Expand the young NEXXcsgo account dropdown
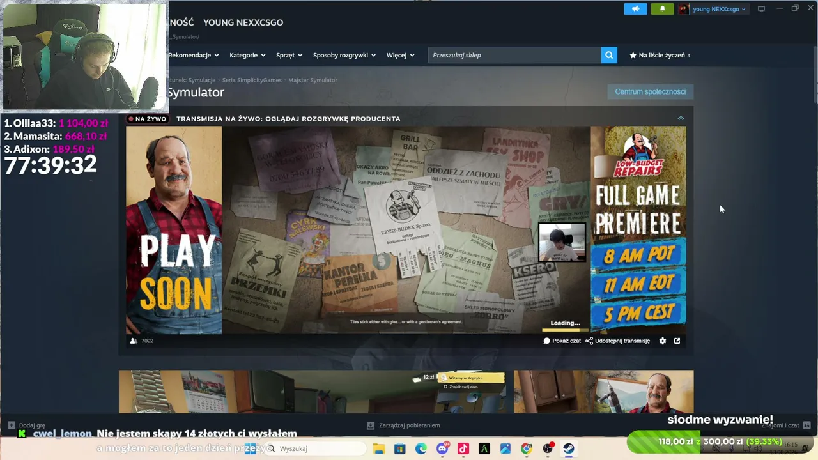 pos(719,9)
